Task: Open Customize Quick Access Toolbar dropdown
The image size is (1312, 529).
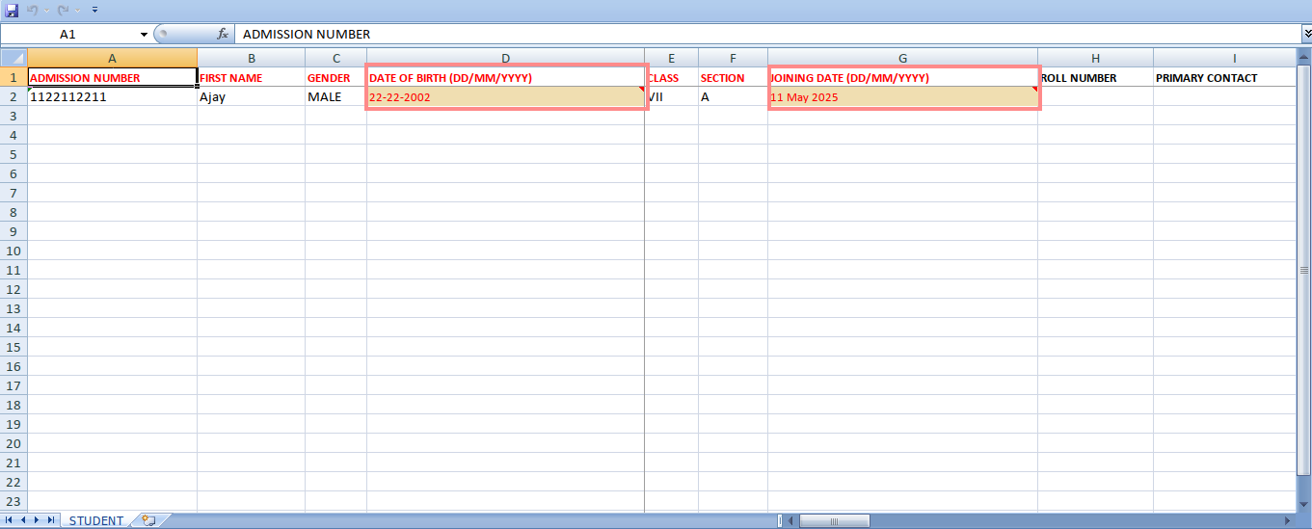Action: point(94,10)
